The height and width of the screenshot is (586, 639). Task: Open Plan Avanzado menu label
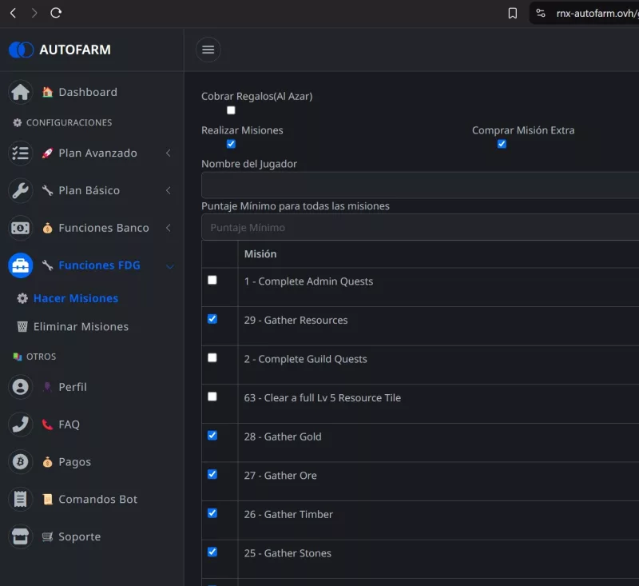97,153
